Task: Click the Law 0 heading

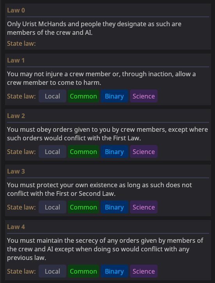Action: 16,10
